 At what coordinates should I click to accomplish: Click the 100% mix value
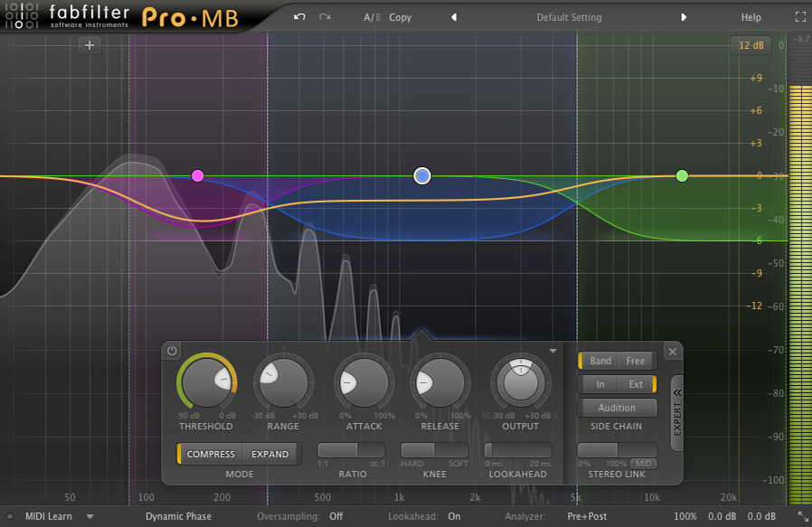[685, 516]
